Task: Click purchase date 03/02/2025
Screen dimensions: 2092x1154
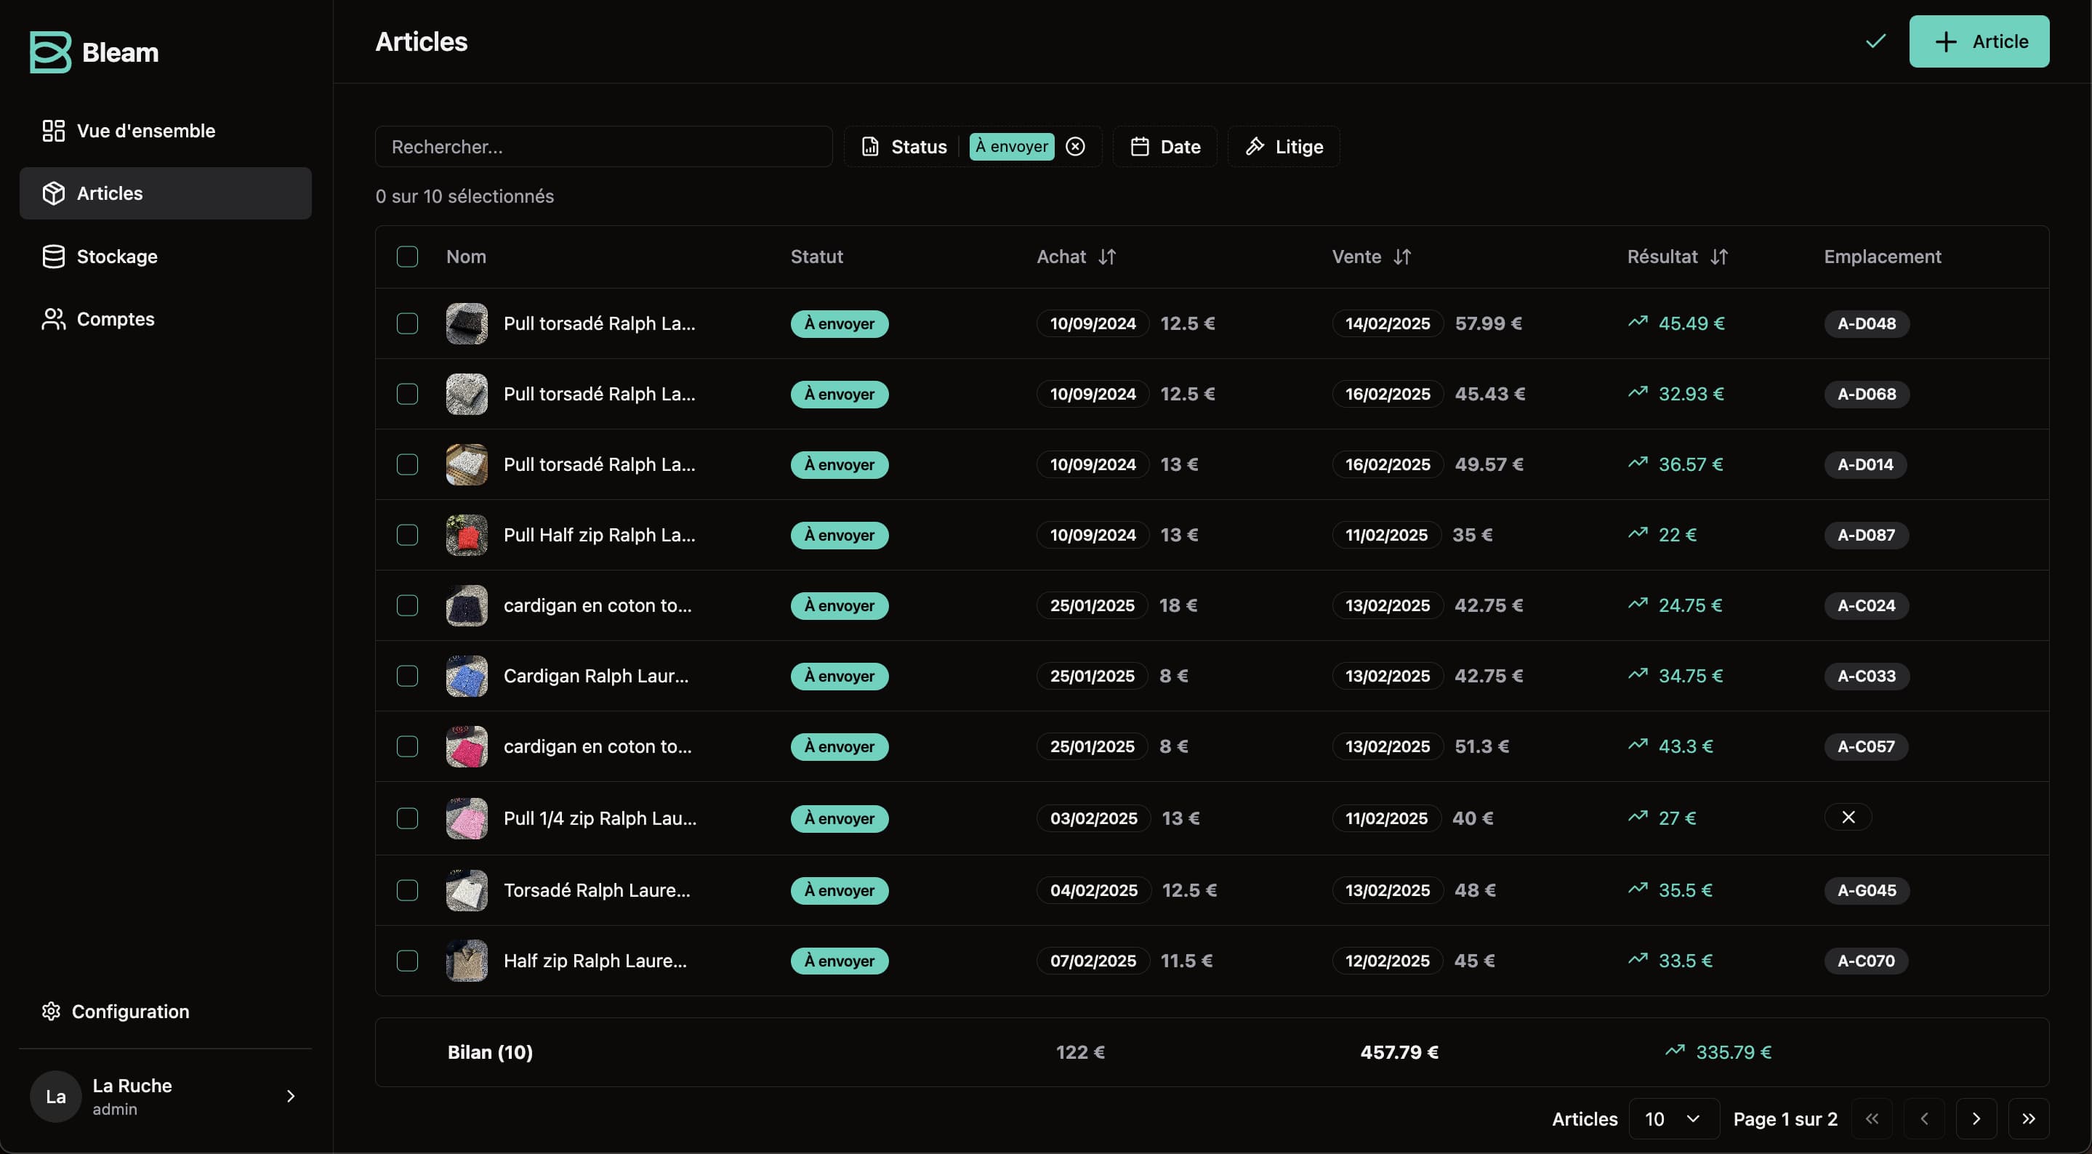Action: pyautogui.click(x=1093, y=818)
